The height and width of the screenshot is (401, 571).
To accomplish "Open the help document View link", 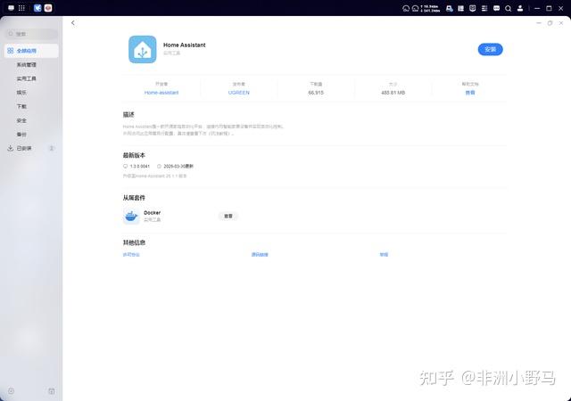I will (x=470, y=93).
